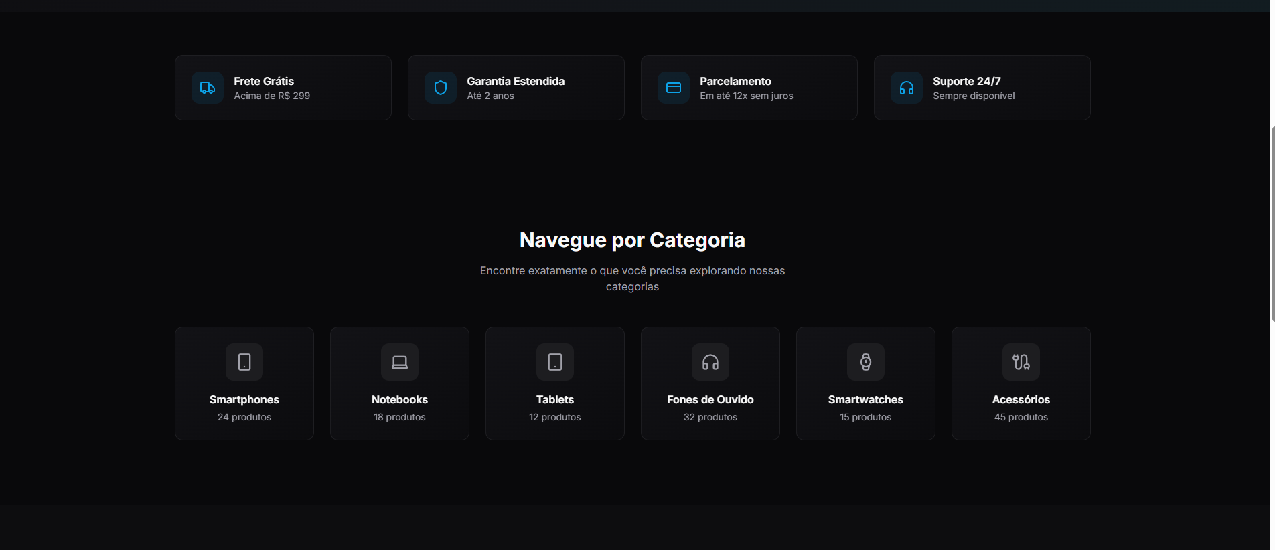Select the Smartphones category icon
This screenshot has width=1275, height=550.
coord(244,362)
